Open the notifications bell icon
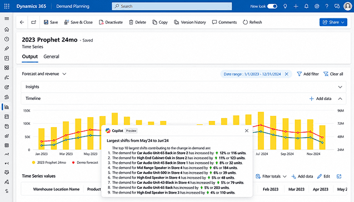Image resolution: width=354 pixels, height=202 pixels. tap(306, 6)
